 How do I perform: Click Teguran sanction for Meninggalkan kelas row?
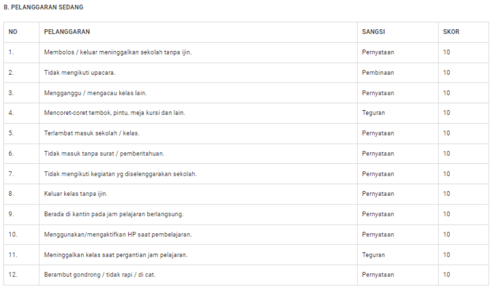pyautogui.click(x=373, y=255)
